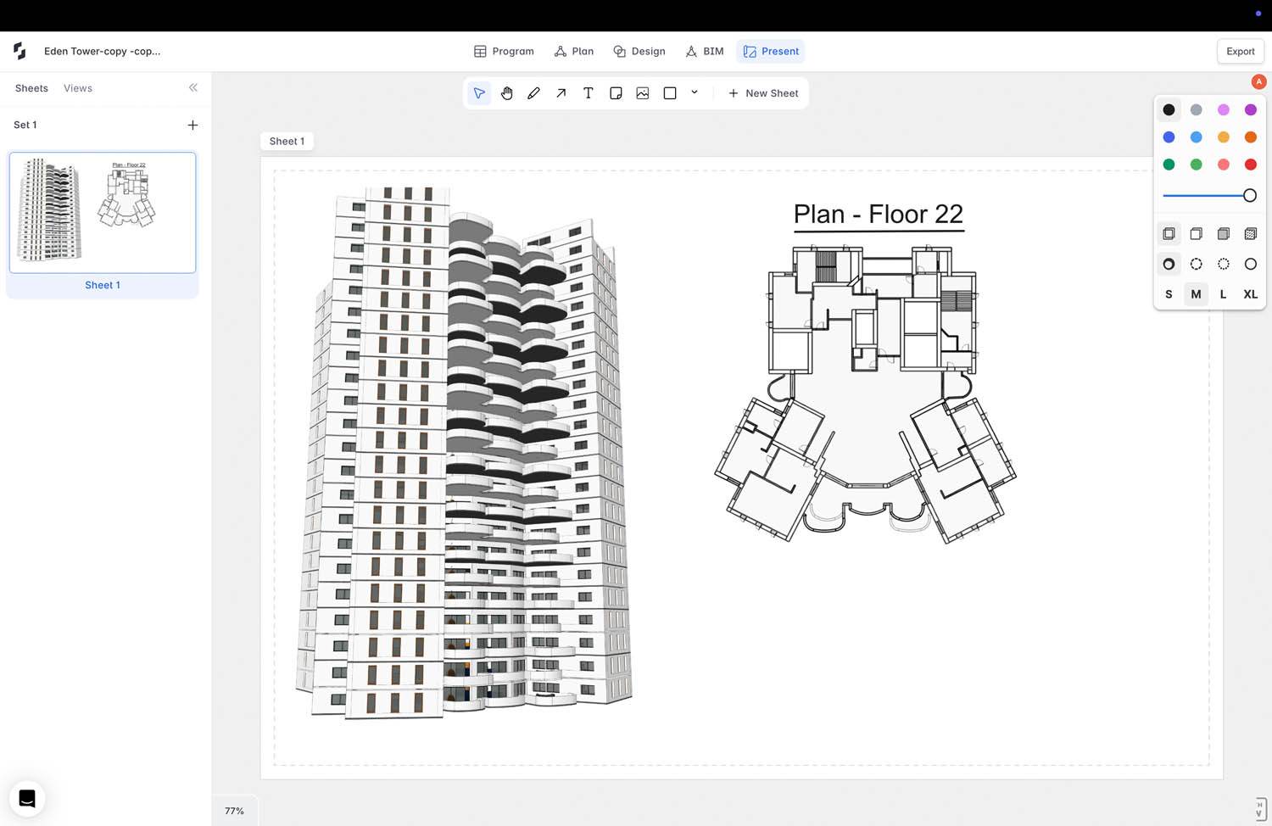Open the chat support widget

click(x=27, y=798)
